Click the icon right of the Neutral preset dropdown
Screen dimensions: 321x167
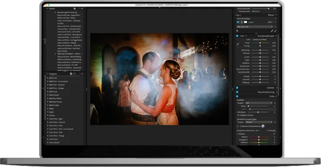275,122
